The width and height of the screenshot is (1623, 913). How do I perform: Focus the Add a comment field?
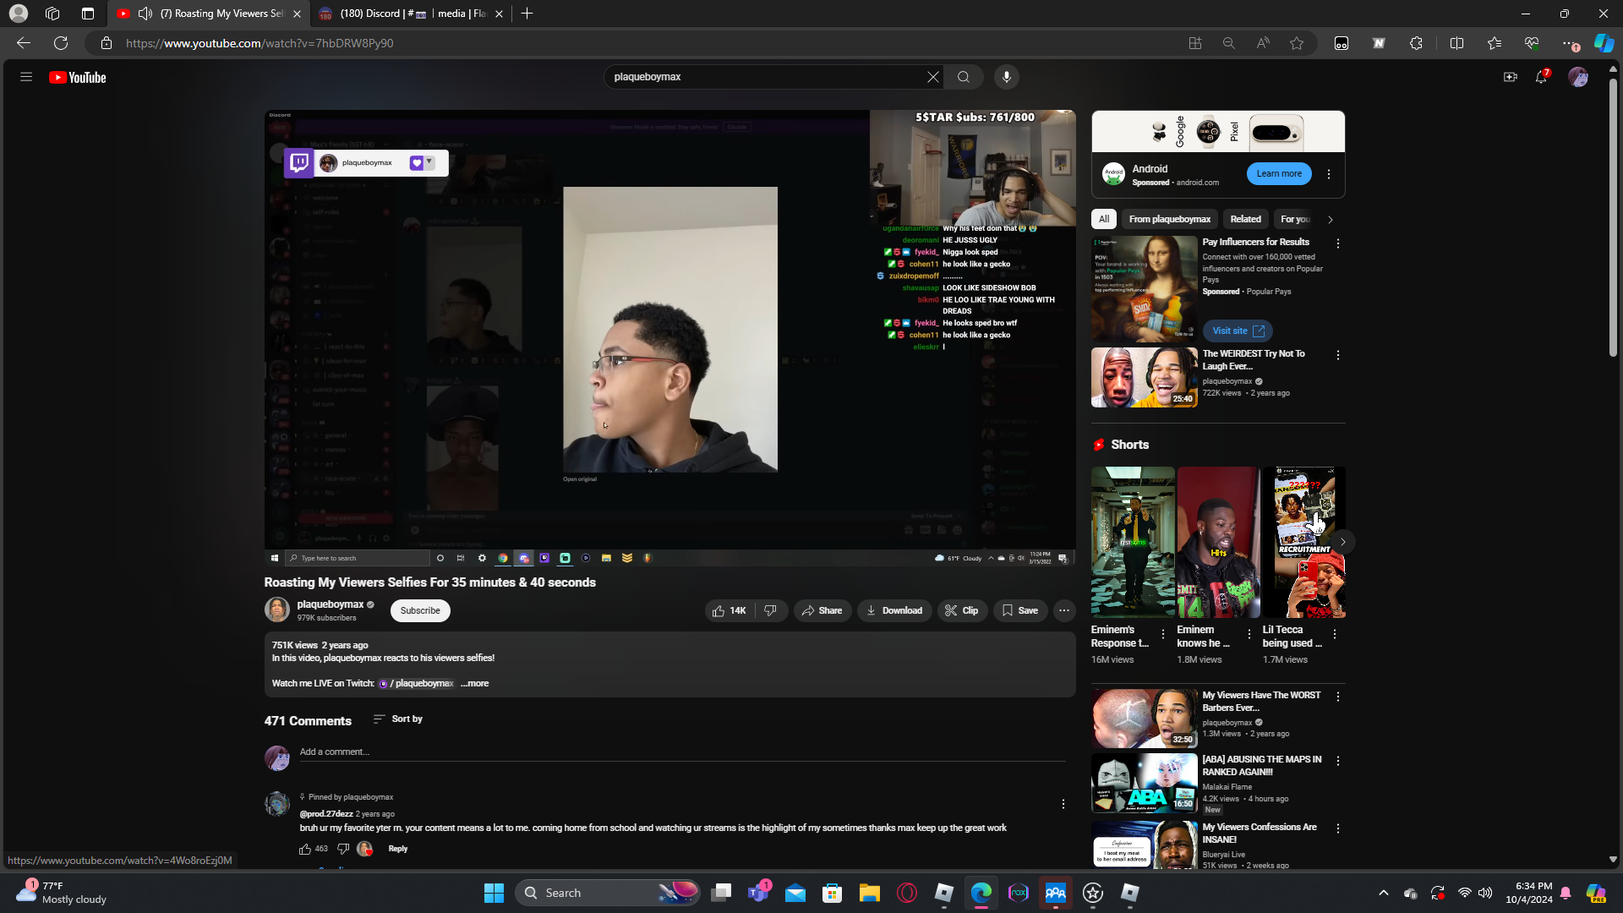pyautogui.click(x=682, y=752)
